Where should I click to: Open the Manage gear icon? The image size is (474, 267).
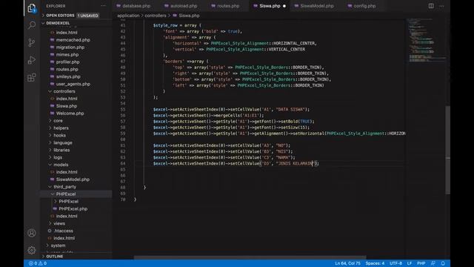click(32, 250)
